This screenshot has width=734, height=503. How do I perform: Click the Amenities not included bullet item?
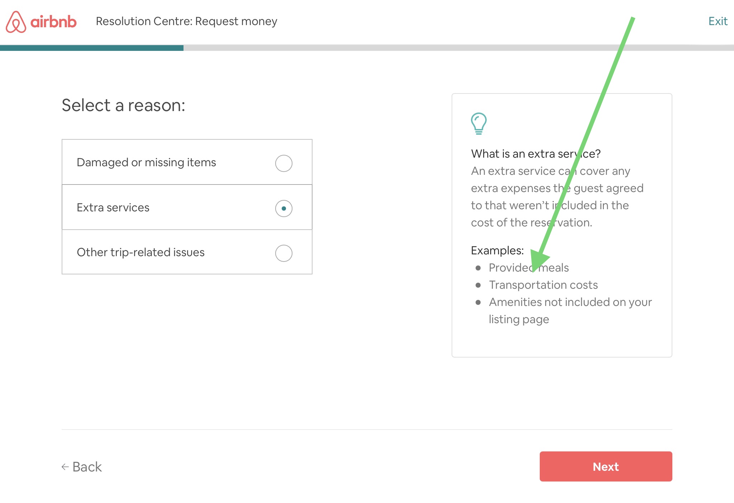click(x=571, y=302)
